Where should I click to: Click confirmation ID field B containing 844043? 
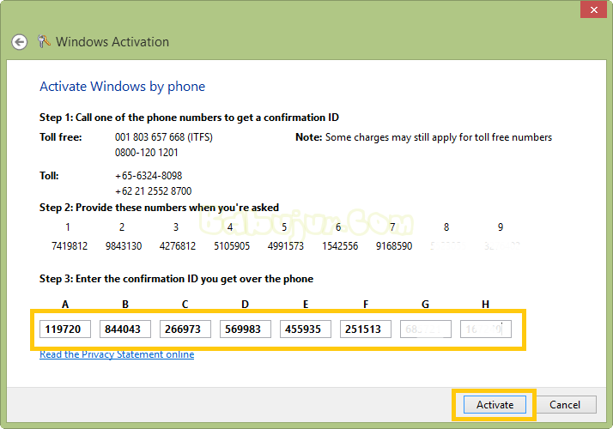[125, 329]
